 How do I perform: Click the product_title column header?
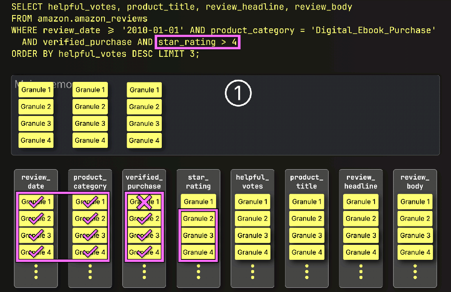(x=307, y=182)
